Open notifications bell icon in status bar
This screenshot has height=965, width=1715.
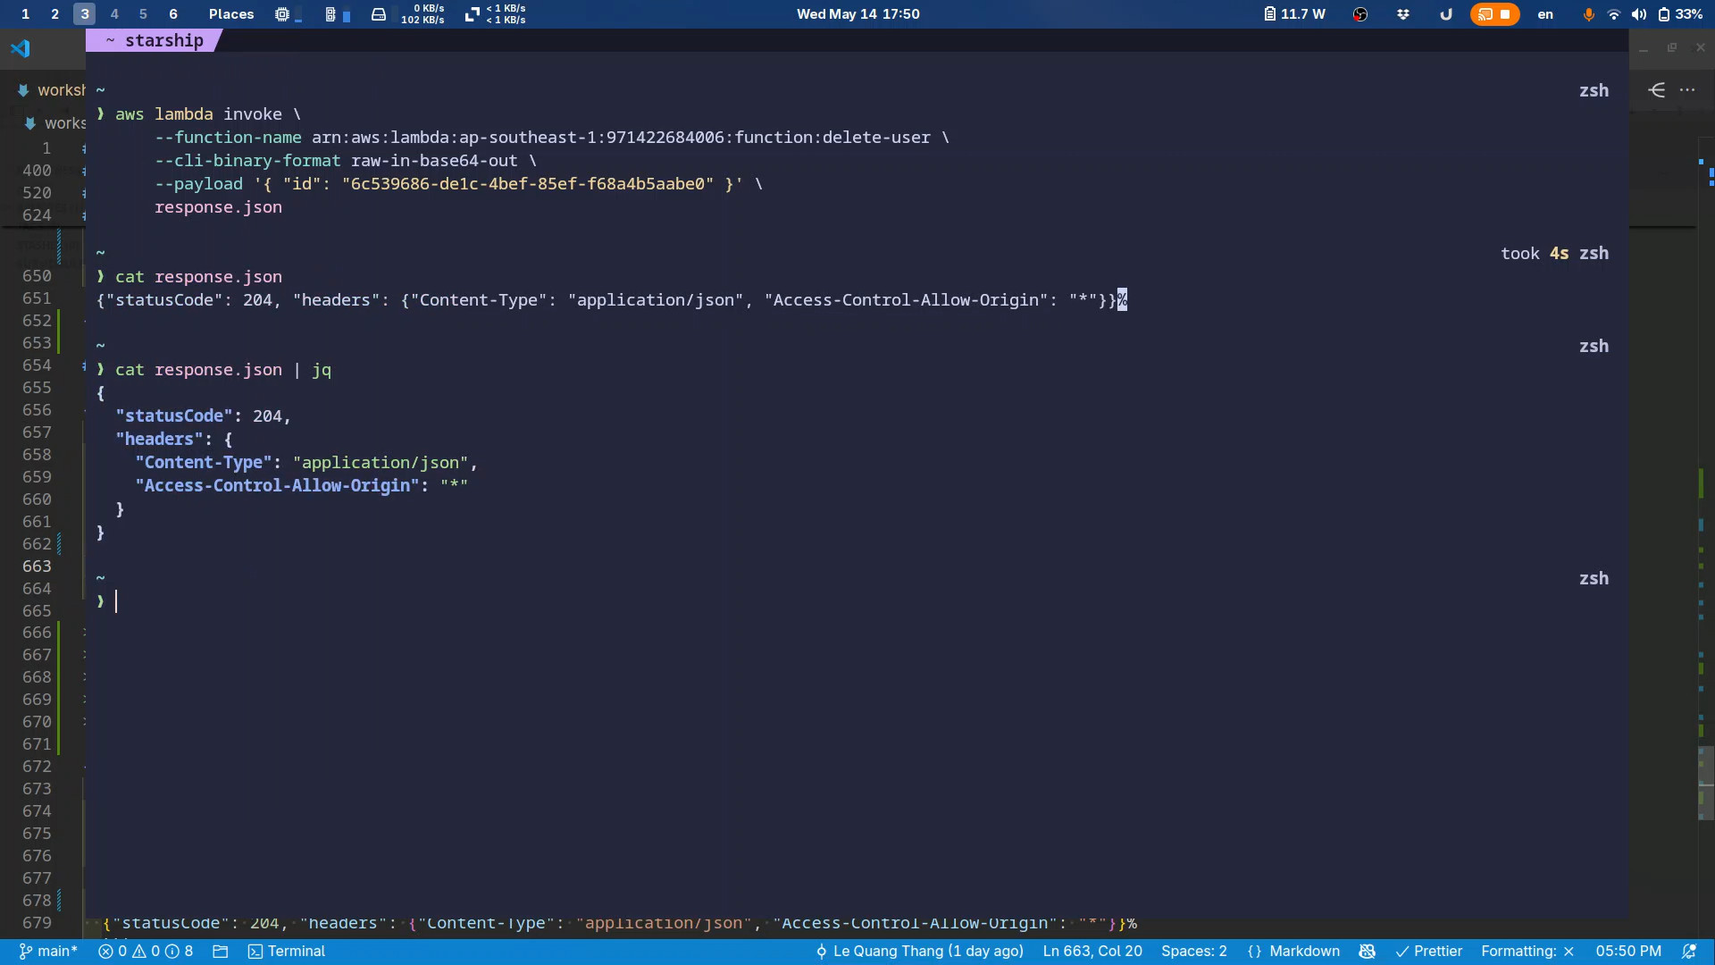point(1689,952)
